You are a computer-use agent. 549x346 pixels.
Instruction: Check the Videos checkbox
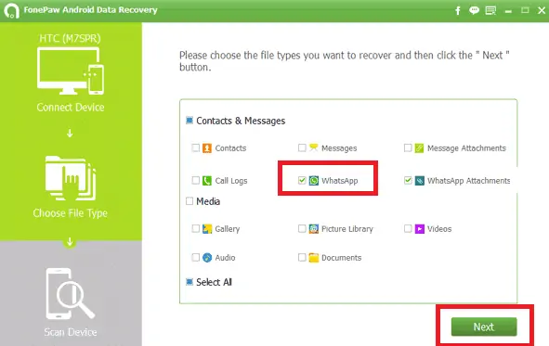[408, 228]
